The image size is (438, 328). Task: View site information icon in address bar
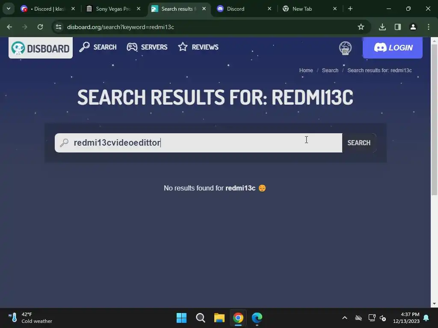click(x=59, y=27)
